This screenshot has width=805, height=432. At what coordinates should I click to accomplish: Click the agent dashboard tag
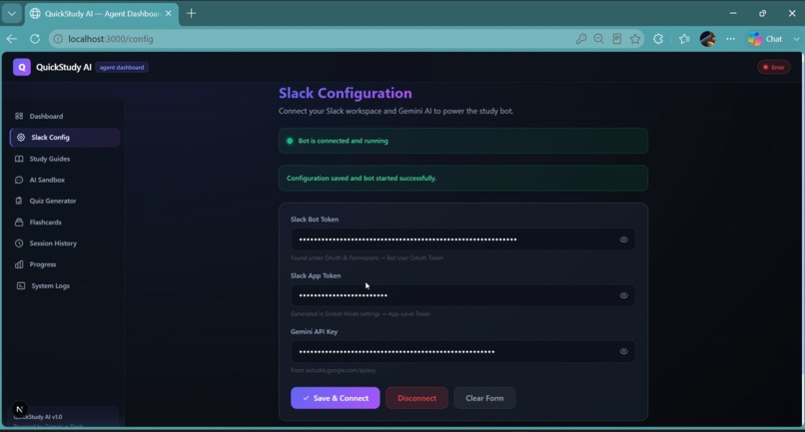click(x=122, y=67)
